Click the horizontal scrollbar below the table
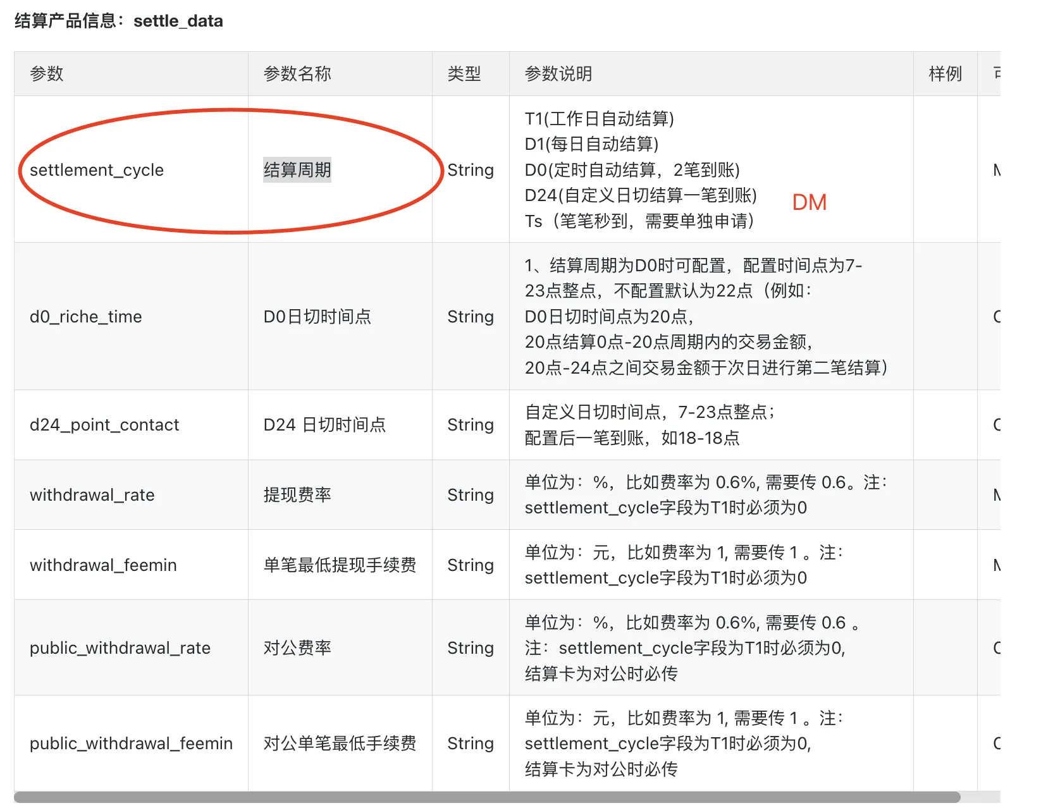This screenshot has width=1041, height=808. pos(487,797)
